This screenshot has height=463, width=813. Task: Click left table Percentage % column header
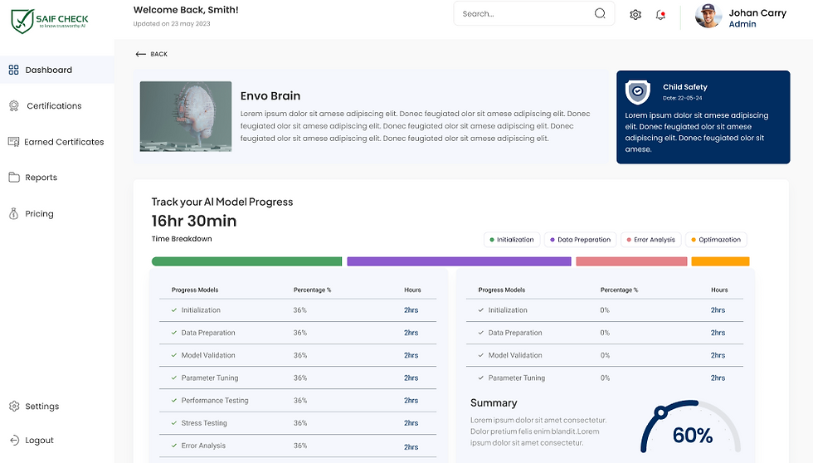click(x=312, y=290)
